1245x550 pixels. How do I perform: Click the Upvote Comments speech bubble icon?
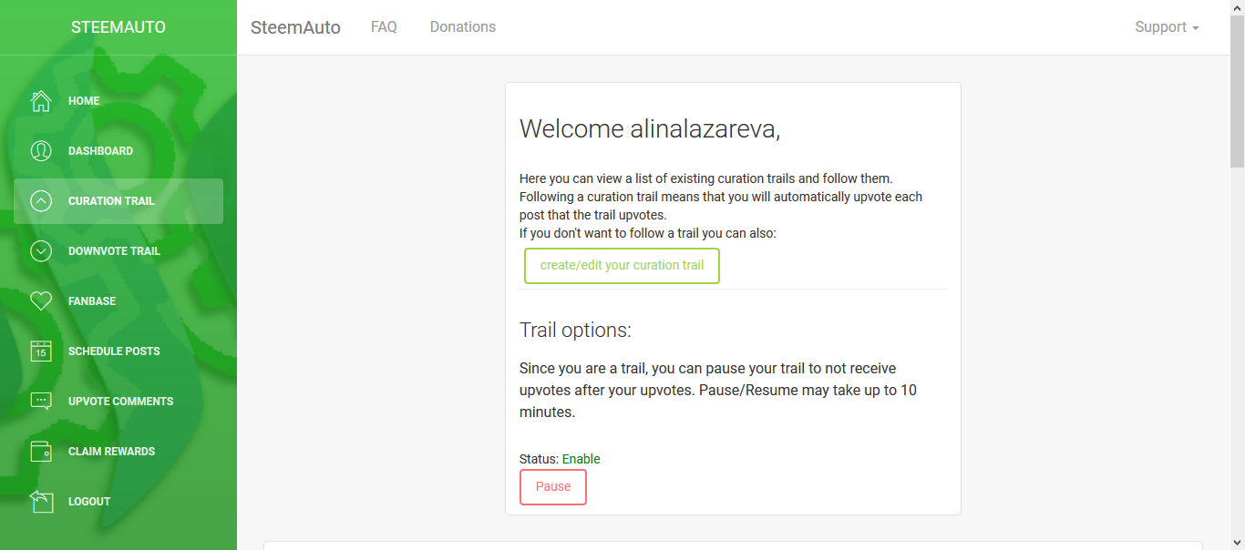point(41,402)
